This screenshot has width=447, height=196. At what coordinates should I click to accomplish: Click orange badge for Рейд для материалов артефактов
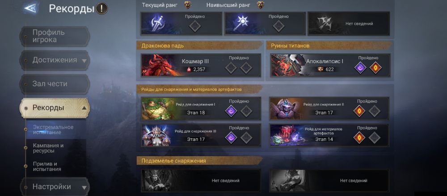(359, 138)
